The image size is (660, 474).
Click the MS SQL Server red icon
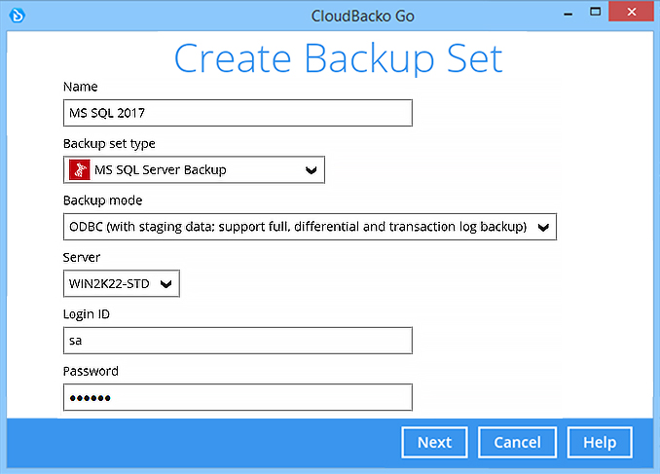(80, 169)
